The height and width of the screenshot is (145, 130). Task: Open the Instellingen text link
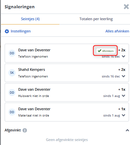pyautogui.click(x=21, y=31)
